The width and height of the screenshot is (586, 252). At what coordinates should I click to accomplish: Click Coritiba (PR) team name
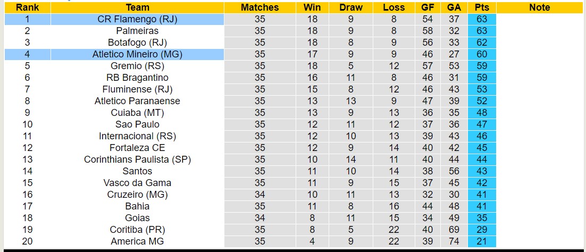pyautogui.click(x=137, y=230)
